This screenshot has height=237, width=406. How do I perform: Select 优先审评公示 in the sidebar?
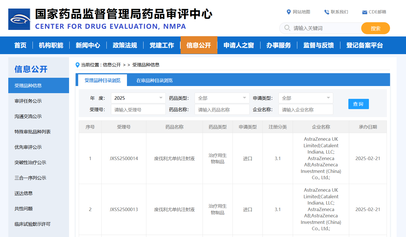[x=39, y=147]
